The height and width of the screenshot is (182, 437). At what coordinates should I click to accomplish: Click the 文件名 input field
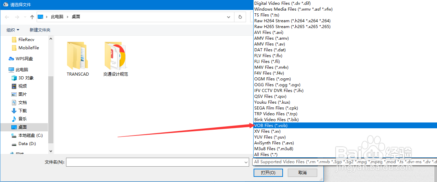[155, 162]
